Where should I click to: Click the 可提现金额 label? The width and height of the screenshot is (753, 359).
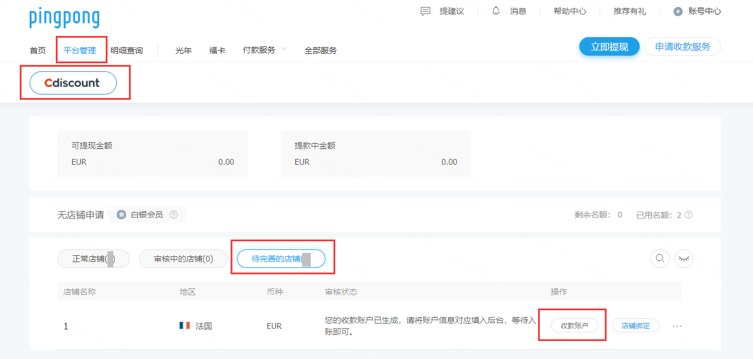point(92,146)
